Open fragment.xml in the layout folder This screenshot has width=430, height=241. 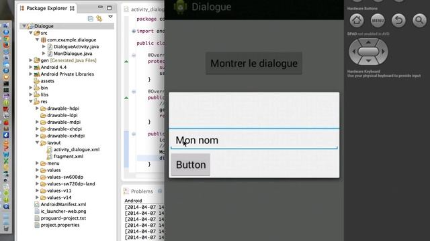(x=65, y=156)
